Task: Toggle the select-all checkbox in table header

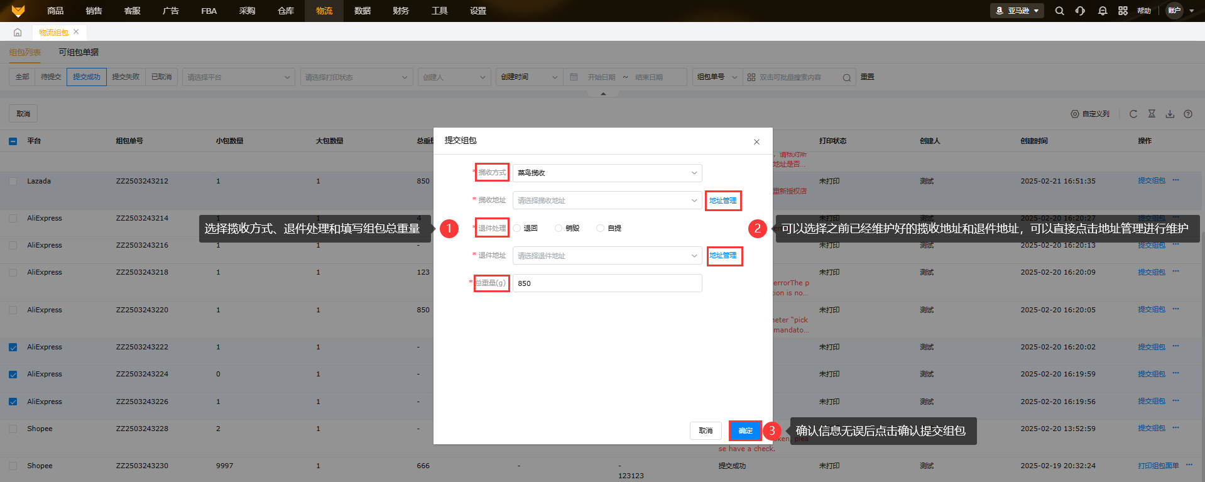Action: tap(13, 141)
